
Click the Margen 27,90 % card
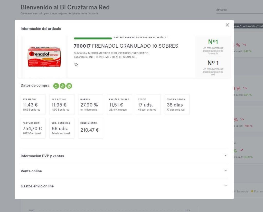coord(91,104)
